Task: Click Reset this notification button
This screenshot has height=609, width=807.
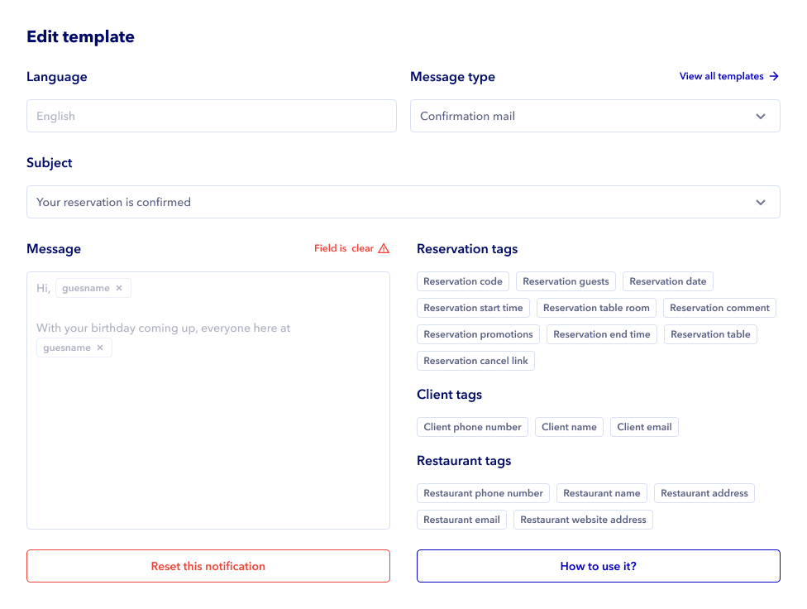Action: pos(208,566)
